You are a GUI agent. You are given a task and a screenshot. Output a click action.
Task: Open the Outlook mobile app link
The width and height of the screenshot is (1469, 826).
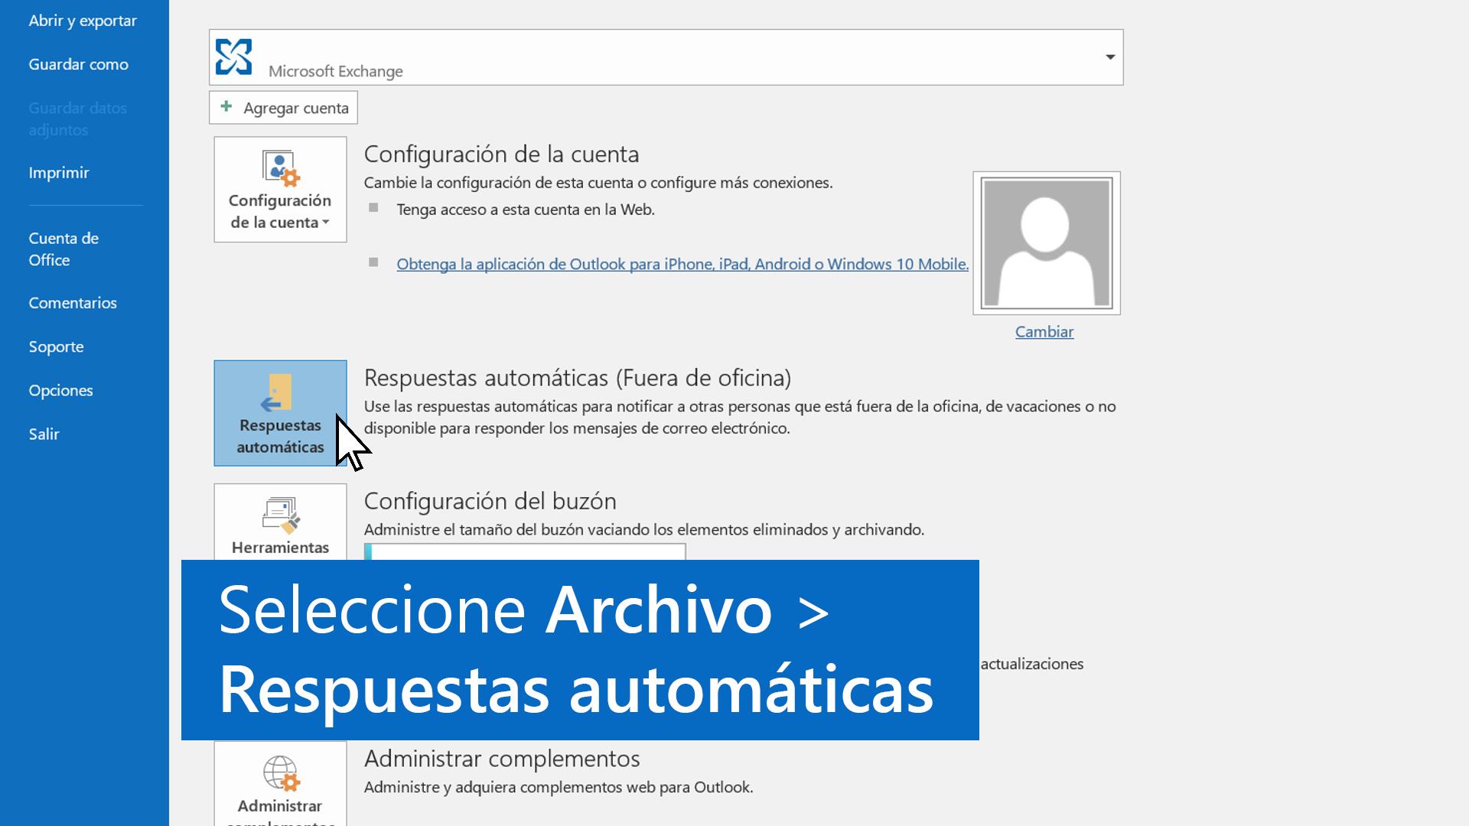coord(682,264)
